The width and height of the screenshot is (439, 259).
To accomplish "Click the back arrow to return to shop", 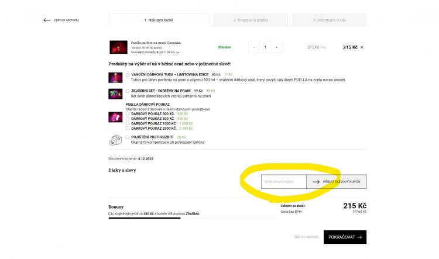I will coord(47,20).
